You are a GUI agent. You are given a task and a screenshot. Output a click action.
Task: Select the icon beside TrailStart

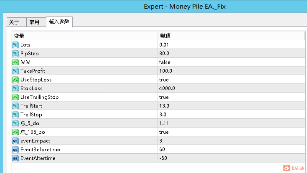(15, 106)
